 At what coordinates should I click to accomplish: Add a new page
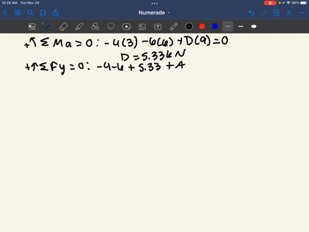(276, 13)
